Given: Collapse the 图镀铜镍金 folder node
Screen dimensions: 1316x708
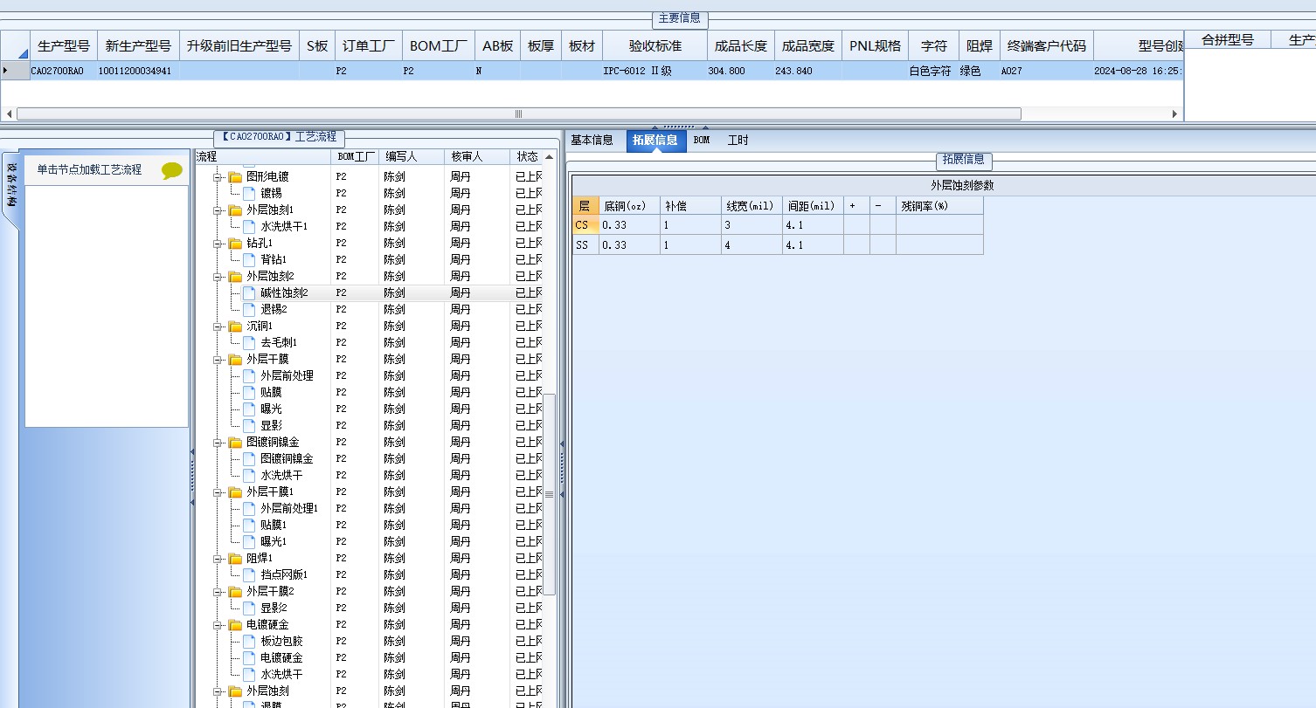Looking at the screenshot, I should 218,443.
